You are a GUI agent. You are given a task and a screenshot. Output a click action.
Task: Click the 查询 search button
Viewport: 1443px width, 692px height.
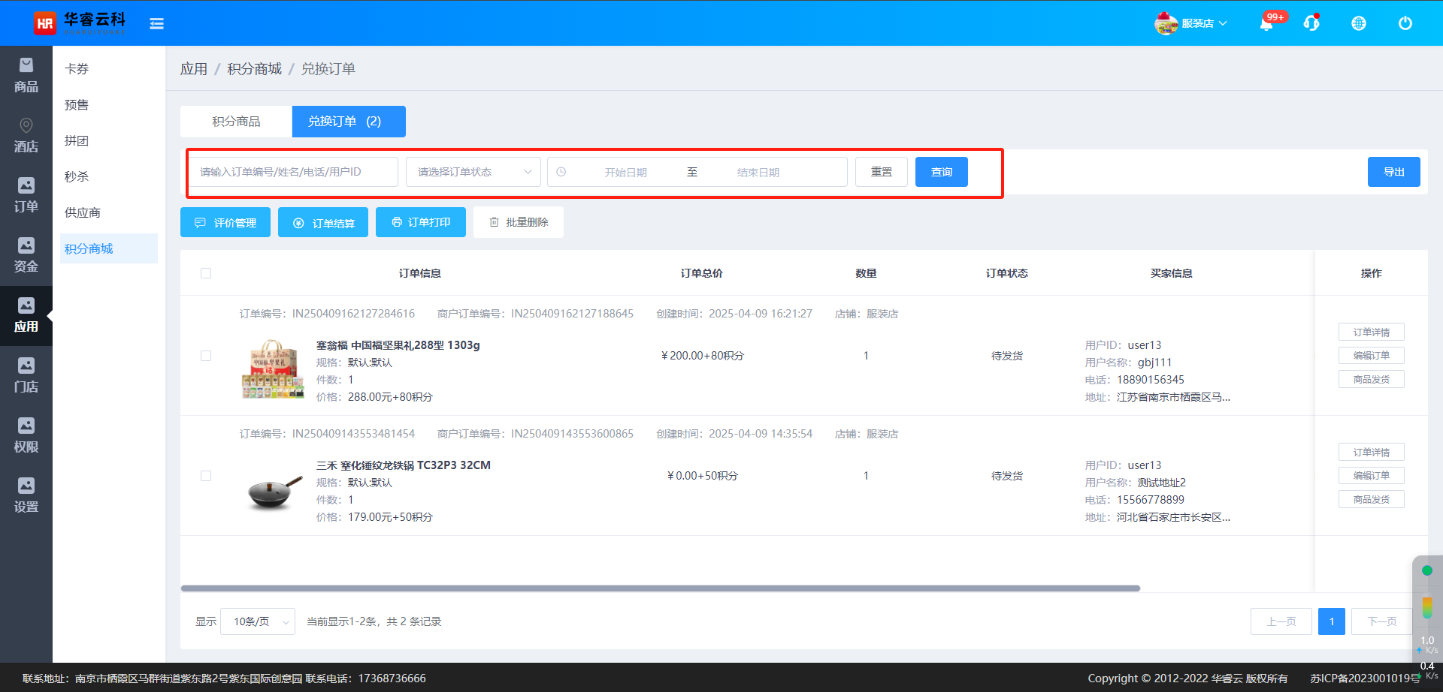coord(941,172)
